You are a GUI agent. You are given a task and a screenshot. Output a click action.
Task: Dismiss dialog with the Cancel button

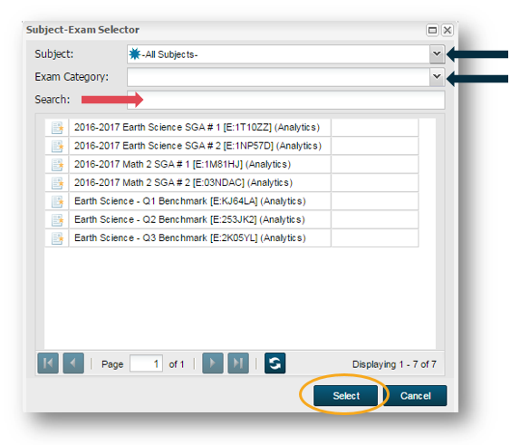click(x=415, y=395)
